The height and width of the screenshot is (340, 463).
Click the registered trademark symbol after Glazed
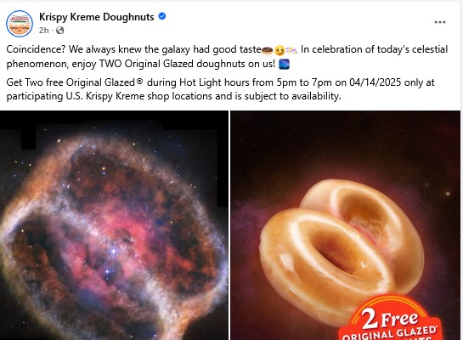140,81
